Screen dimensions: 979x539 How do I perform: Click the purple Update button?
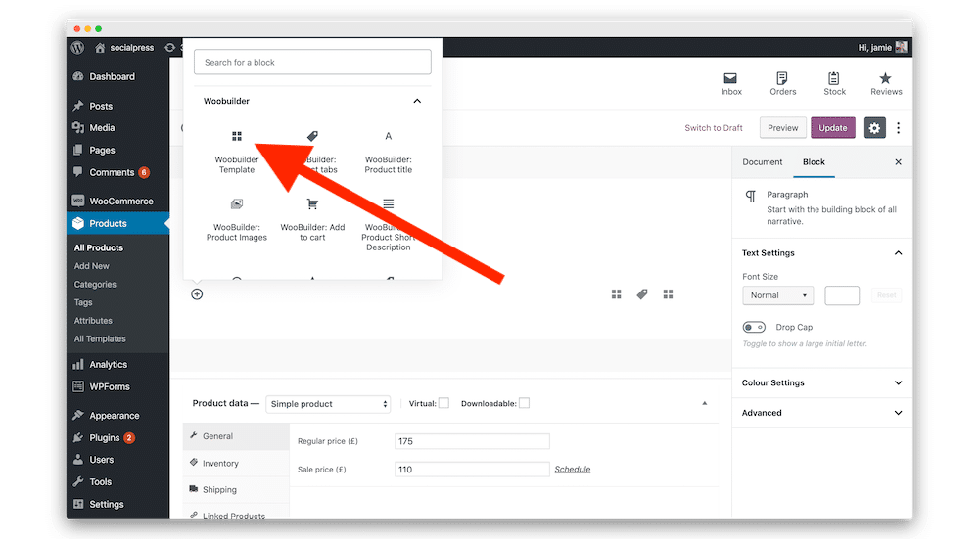tap(833, 128)
